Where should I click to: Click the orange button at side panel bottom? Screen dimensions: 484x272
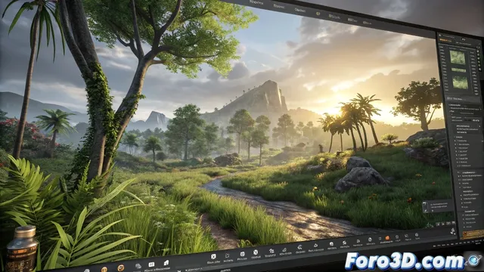[472, 234]
